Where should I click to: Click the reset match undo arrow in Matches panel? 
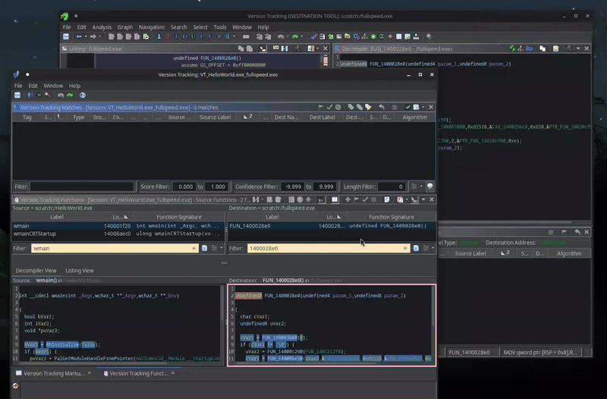point(382,107)
